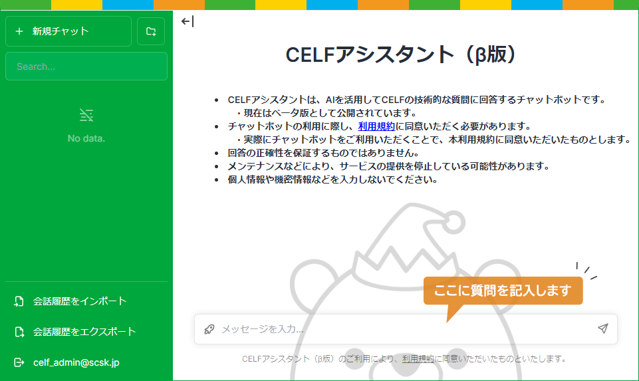Click the plus icon for new chat
Image resolution: width=639 pixels, height=381 pixels.
click(x=19, y=31)
